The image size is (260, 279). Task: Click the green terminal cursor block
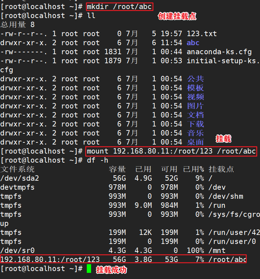point(89,269)
